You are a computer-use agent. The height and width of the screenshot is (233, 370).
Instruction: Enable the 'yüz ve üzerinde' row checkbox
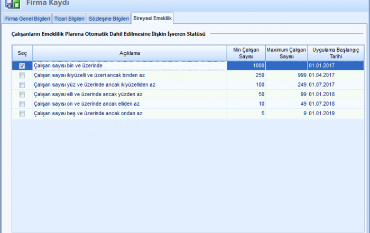point(22,85)
